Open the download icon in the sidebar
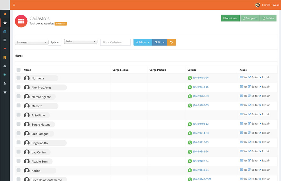The width and height of the screenshot is (281, 181). tap(5, 66)
